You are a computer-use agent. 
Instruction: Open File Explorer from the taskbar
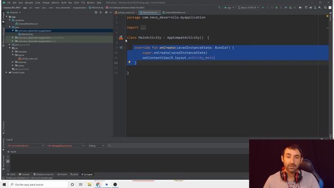coord(89,184)
